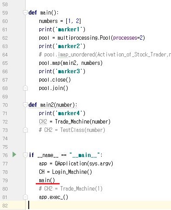Click 'marker1' string literal

(x=69, y=30)
